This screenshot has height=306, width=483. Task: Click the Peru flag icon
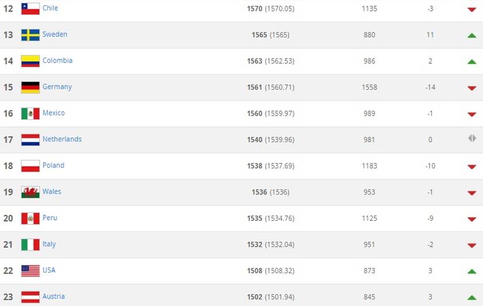pyautogui.click(x=30, y=218)
